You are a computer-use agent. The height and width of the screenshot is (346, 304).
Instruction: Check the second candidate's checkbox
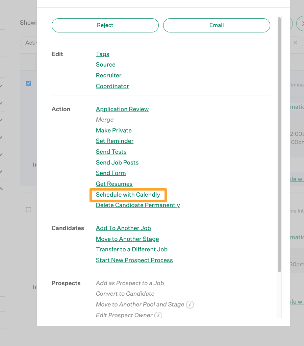[x=29, y=210]
